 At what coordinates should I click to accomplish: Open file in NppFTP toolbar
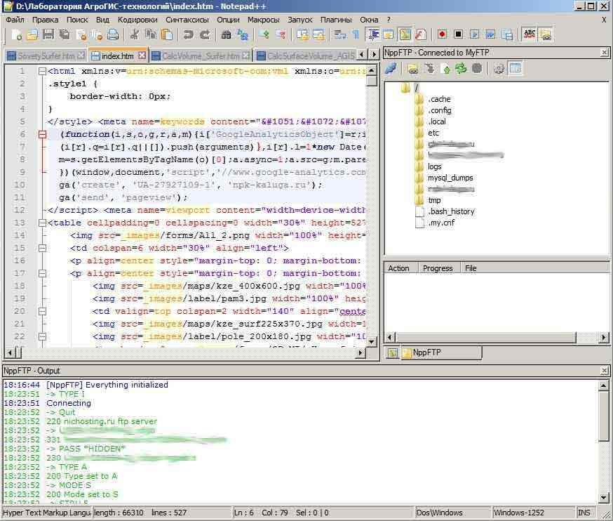(x=413, y=69)
